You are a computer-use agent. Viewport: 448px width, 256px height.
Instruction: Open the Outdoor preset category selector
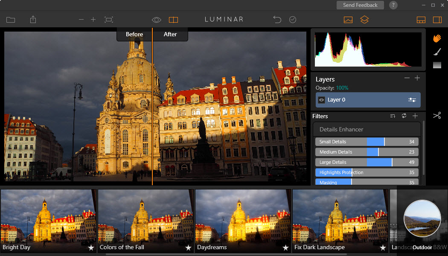click(x=422, y=218)
